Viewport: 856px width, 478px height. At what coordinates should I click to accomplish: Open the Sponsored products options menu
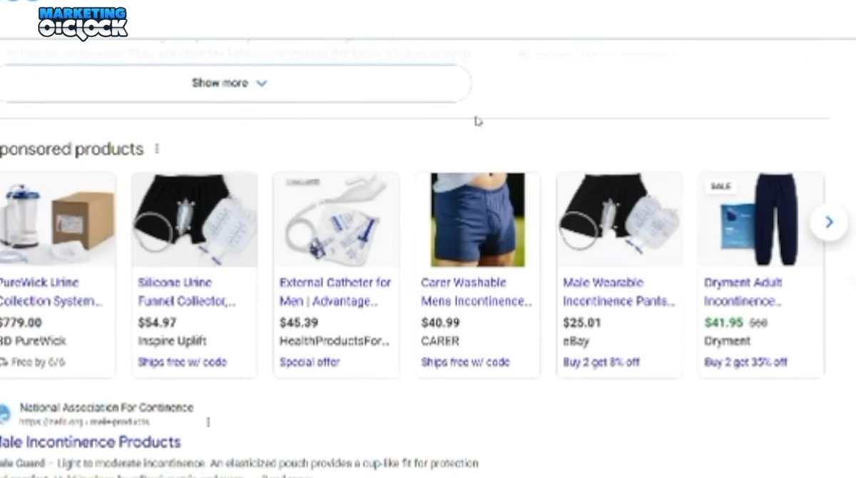pyautogui.click(x=157, y=149)
